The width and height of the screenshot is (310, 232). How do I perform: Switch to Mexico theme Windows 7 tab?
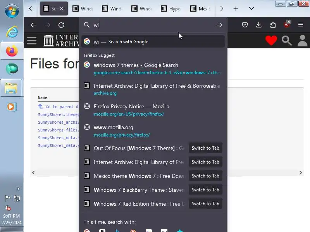click(x=205, y=176)
